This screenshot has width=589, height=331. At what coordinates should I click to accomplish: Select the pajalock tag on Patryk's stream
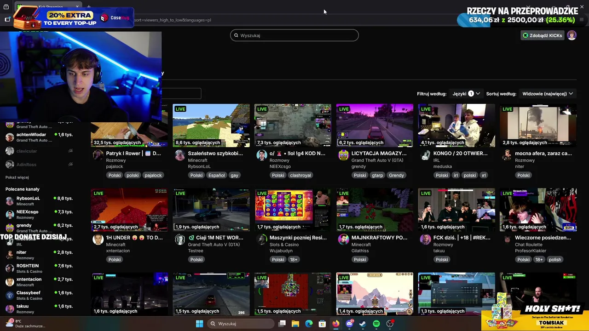153,175
